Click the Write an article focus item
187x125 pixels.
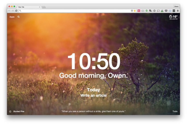point(94,95)
